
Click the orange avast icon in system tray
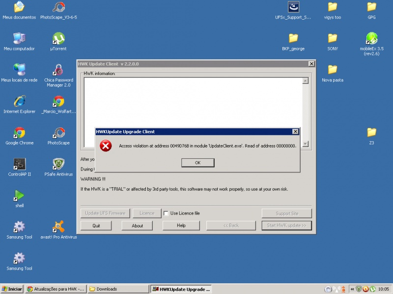(x=365, y=289)
